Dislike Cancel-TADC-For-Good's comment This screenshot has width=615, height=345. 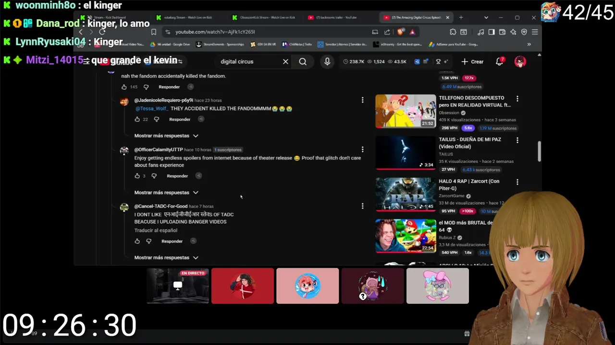[x=148, y=241]
